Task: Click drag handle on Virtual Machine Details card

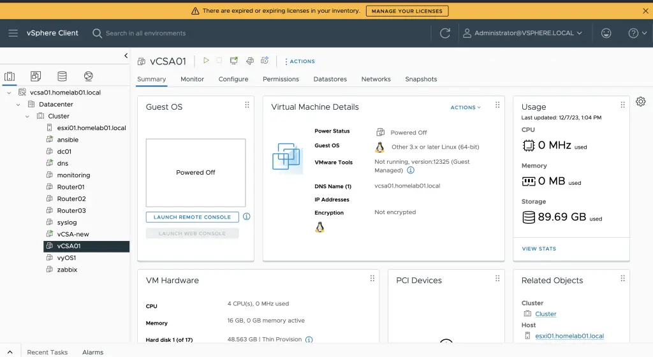Action: [497, 105]
